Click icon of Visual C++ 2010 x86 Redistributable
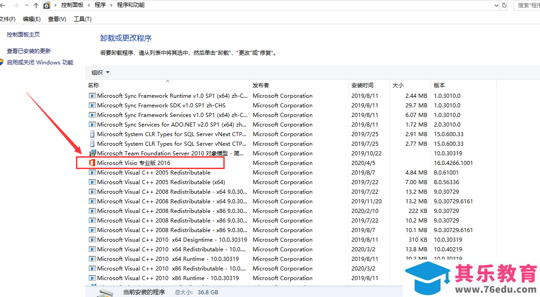The height and width of the screenshot is (297, 540). pyautogui.click(x=92, y=269)
